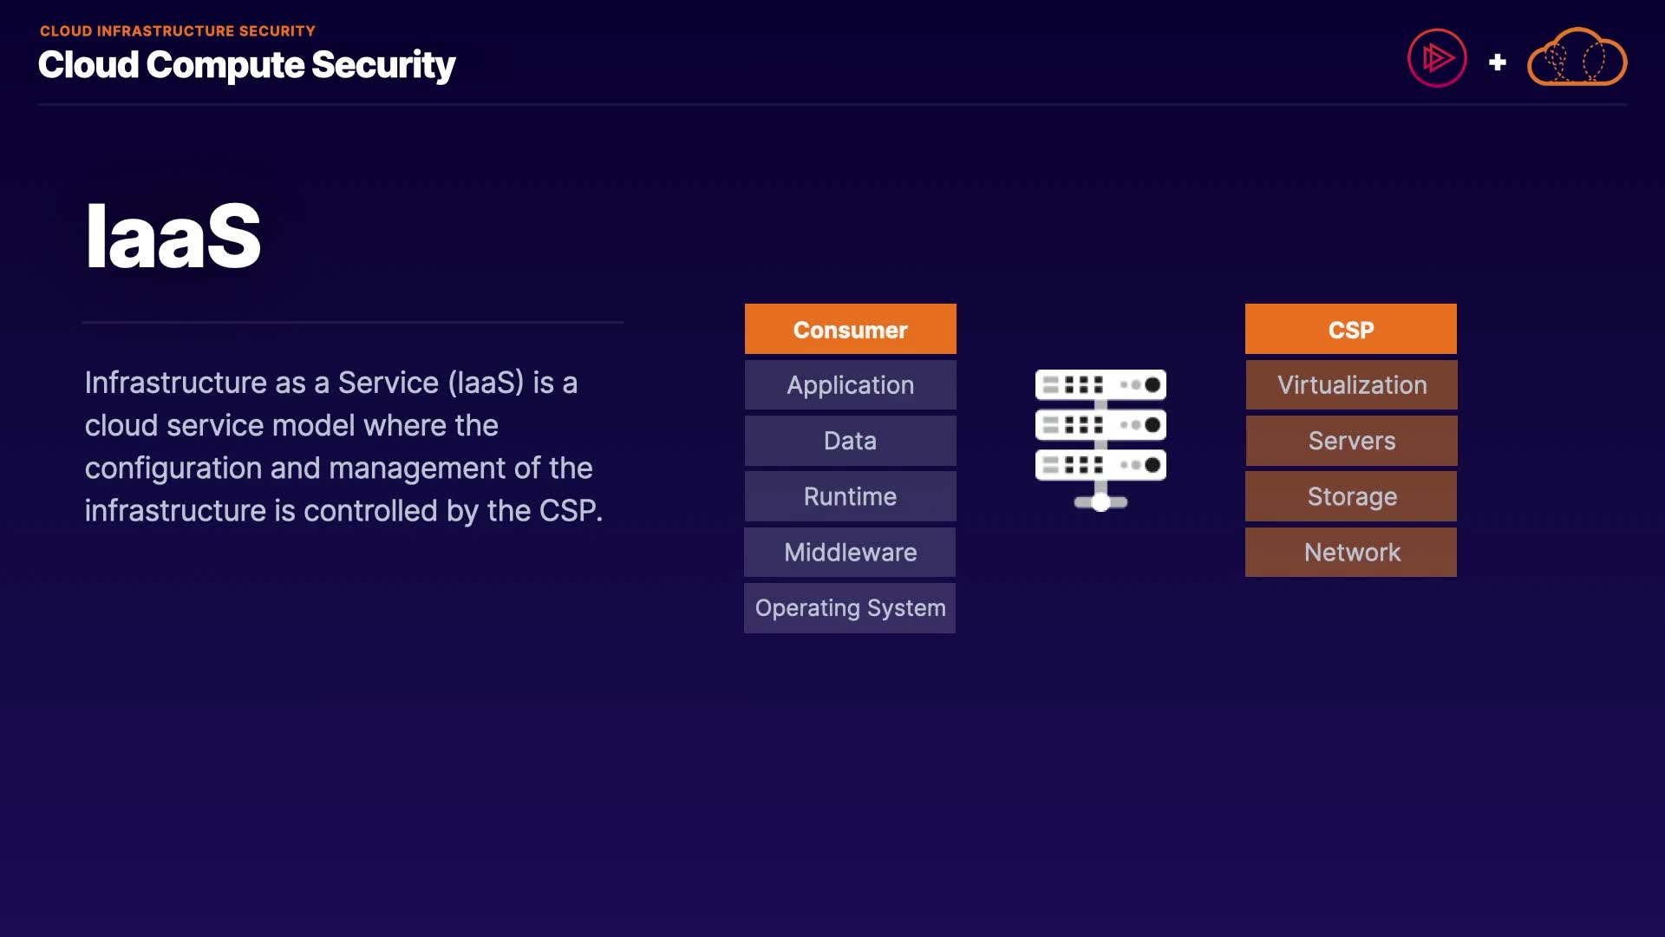Click the Application layer box
This screenshot has height=937, width=1665.
point(850,385)
